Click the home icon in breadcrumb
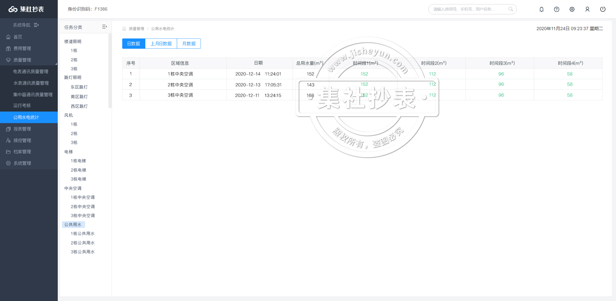 pyautogui.click(x=124, y=29)
